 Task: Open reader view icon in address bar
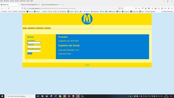pos(120,8)
